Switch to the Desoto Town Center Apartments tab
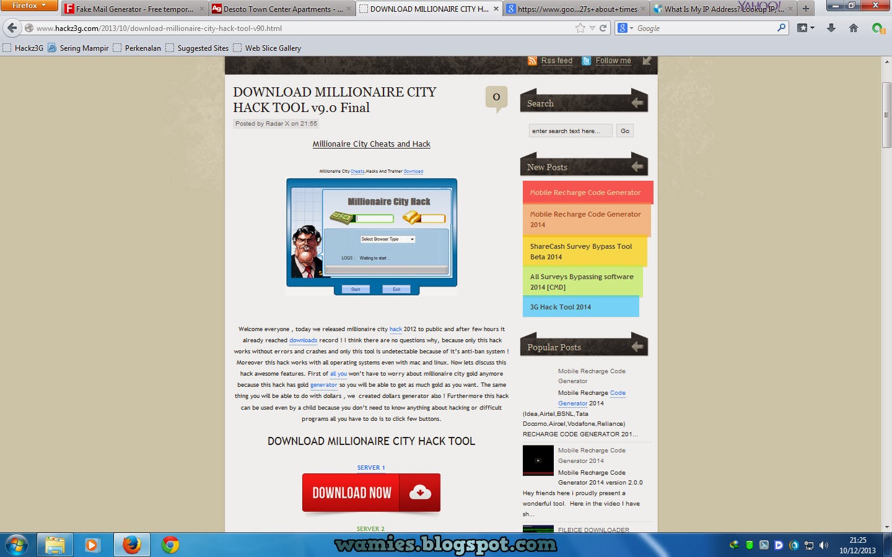The height and width of the screenshot is (557, 892). (x=282, y=9)
